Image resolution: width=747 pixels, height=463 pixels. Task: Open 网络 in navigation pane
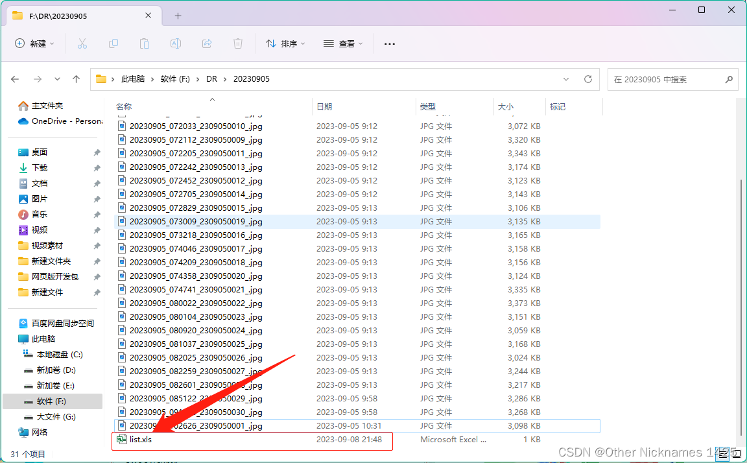click(40, 433)
